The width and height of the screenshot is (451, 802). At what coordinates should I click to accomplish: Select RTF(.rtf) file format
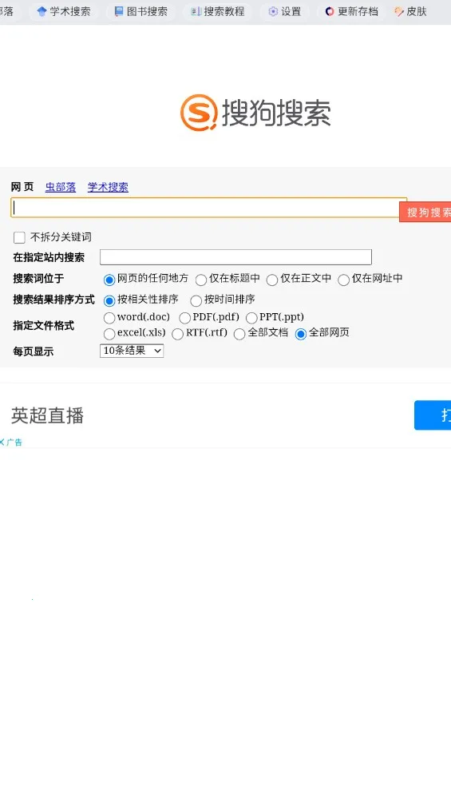pos(177,334)
